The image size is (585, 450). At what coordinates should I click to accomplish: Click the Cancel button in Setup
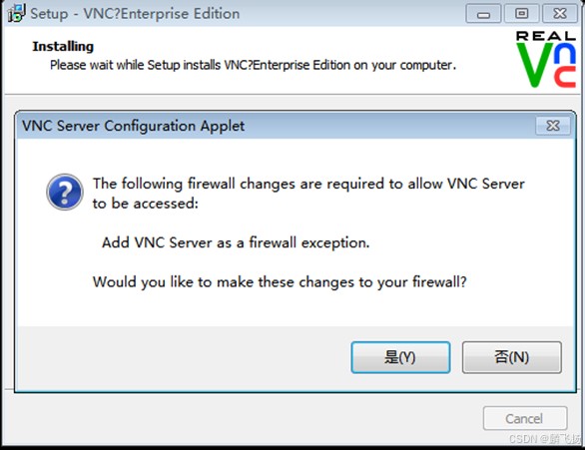coord(525,418)
